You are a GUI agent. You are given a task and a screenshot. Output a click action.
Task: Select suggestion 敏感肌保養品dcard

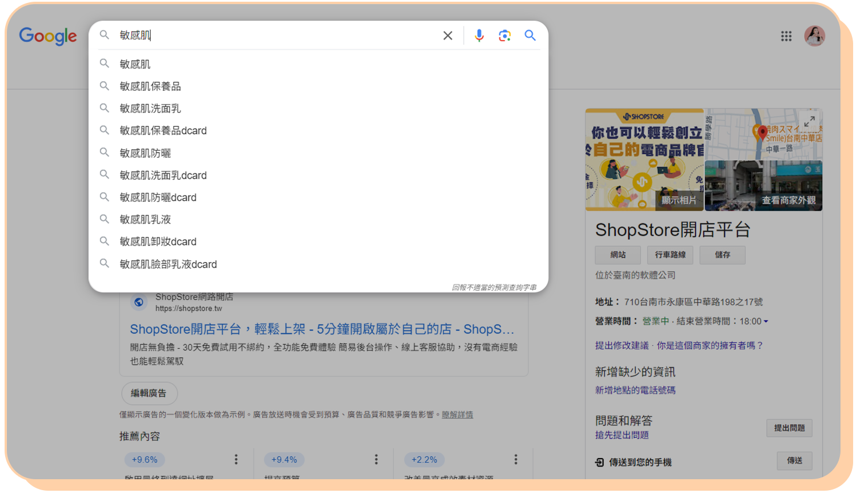point(318,130)
